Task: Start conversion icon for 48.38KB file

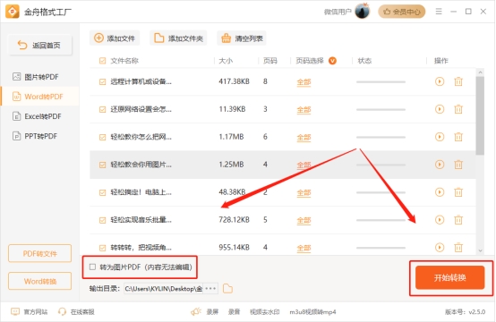Action: click(440, 192)
